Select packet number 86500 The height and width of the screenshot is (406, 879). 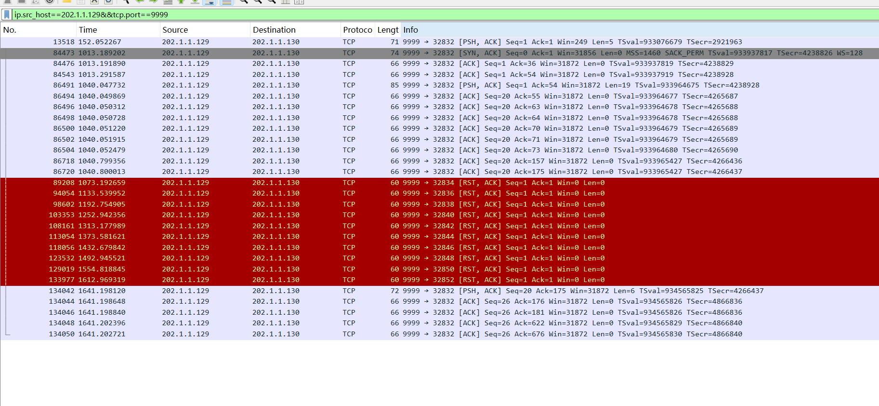[439, 129]
